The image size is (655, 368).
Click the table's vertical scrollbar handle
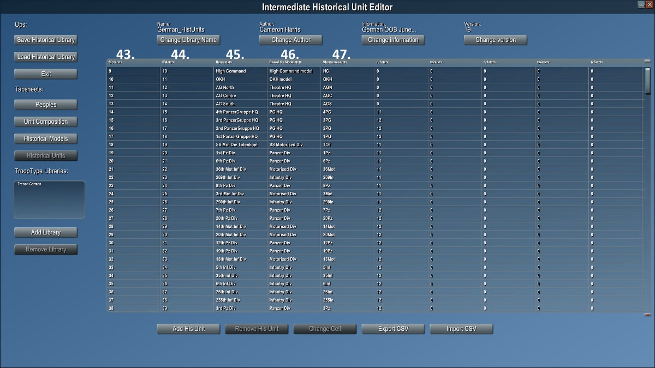tap(647, 81)
